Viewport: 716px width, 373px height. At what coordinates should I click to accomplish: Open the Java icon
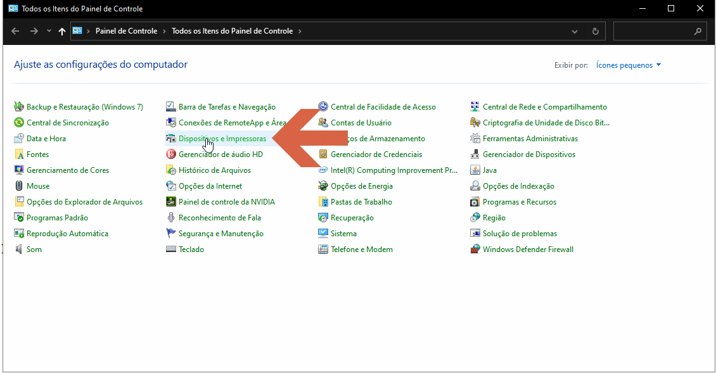[475, 170]
